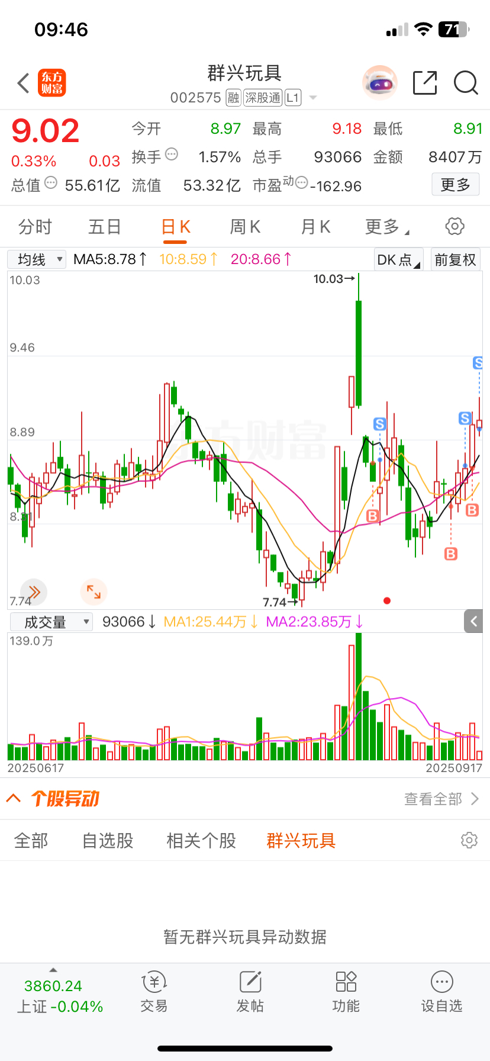The image size is (490, 1061).
Task: Tap the 功能 grid icon
Action: 346,983
